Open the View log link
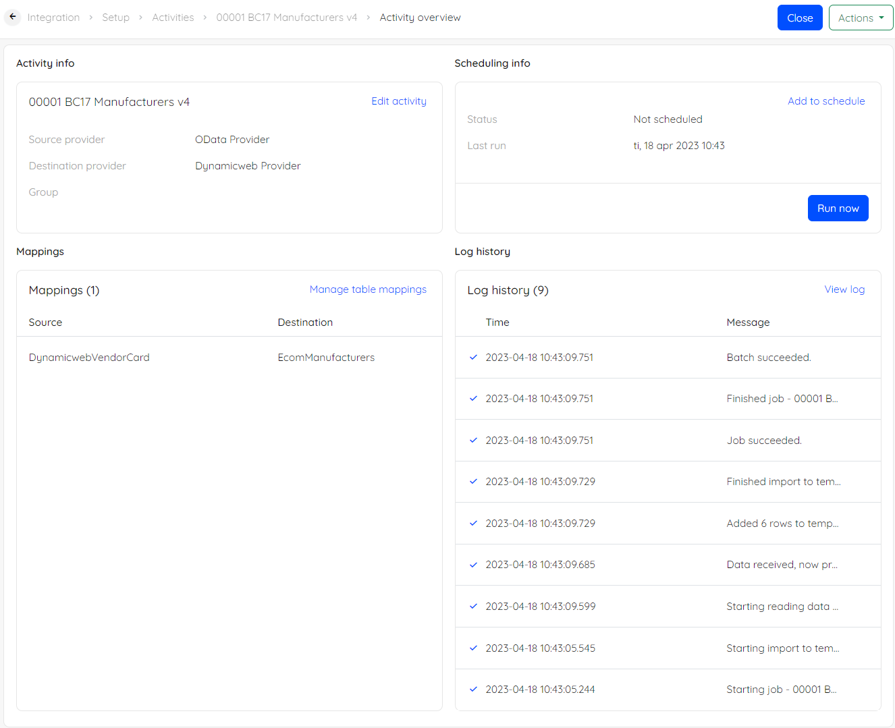This screenshot has height=728, width=895. [x=844, y=289]
